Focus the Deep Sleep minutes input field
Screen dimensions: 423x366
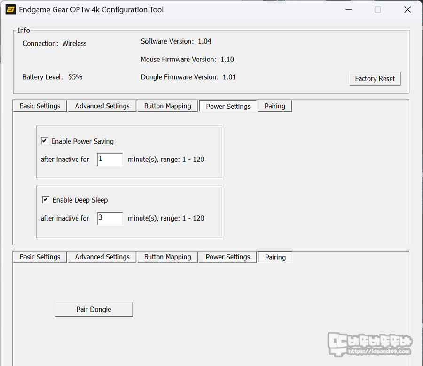[110, 218]
